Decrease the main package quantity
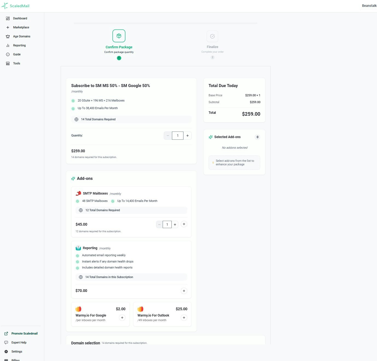377x361 pixels. 168,136
